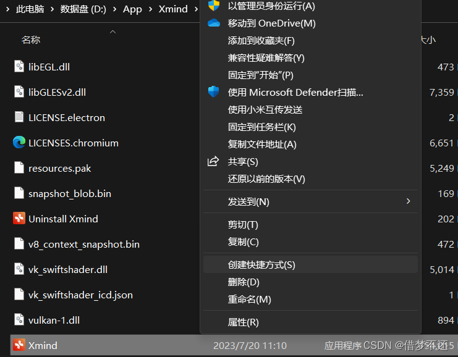This screenshot has width=458, height=357.
Task: Click the vk_swiftshader.dll file icon
Action: tap(19, 269)
